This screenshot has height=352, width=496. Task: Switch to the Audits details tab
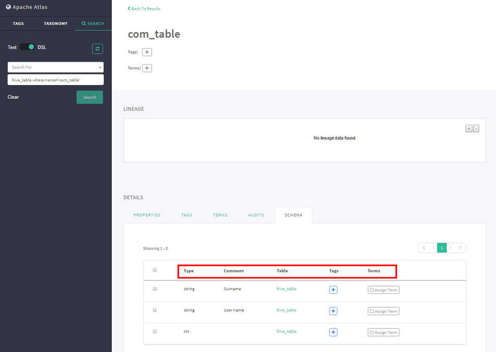(x=256, y=215)
